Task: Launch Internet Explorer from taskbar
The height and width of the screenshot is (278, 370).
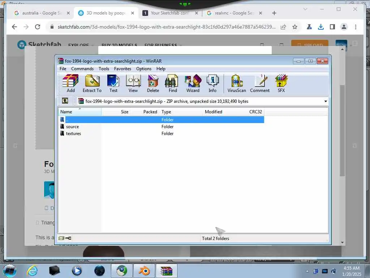Action: pyautogui.click(x=32, y=271)
